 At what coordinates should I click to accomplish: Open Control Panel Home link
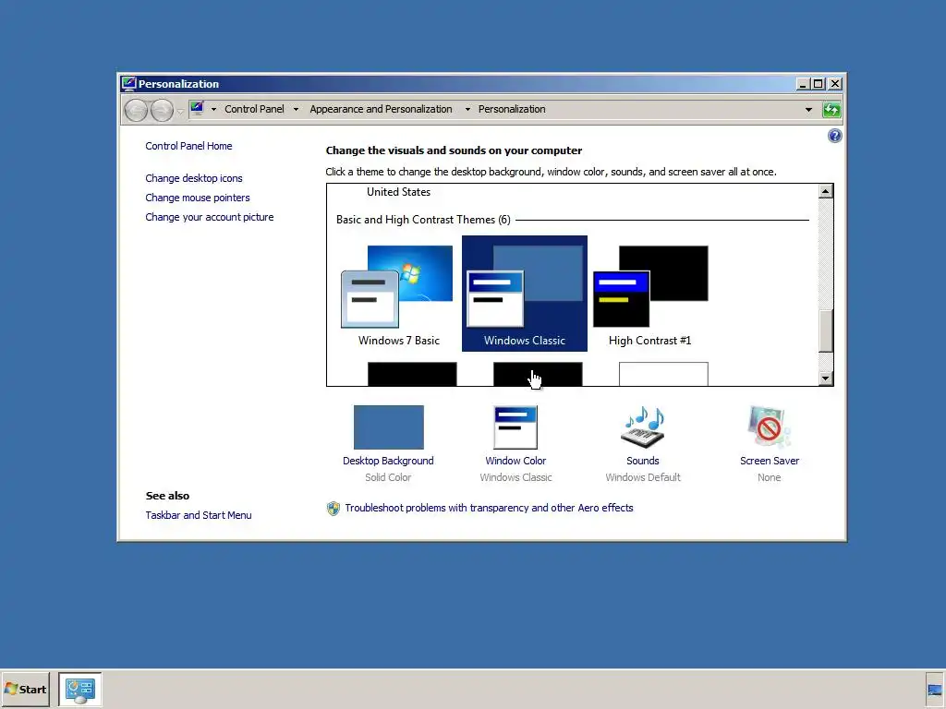pyautogui.click(x=188, y=146)
